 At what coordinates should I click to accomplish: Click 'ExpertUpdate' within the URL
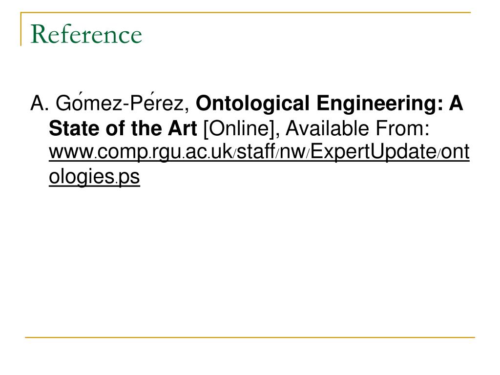374,152
